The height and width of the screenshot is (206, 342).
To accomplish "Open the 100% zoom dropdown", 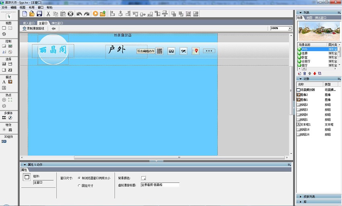I will tap(290, 28).
